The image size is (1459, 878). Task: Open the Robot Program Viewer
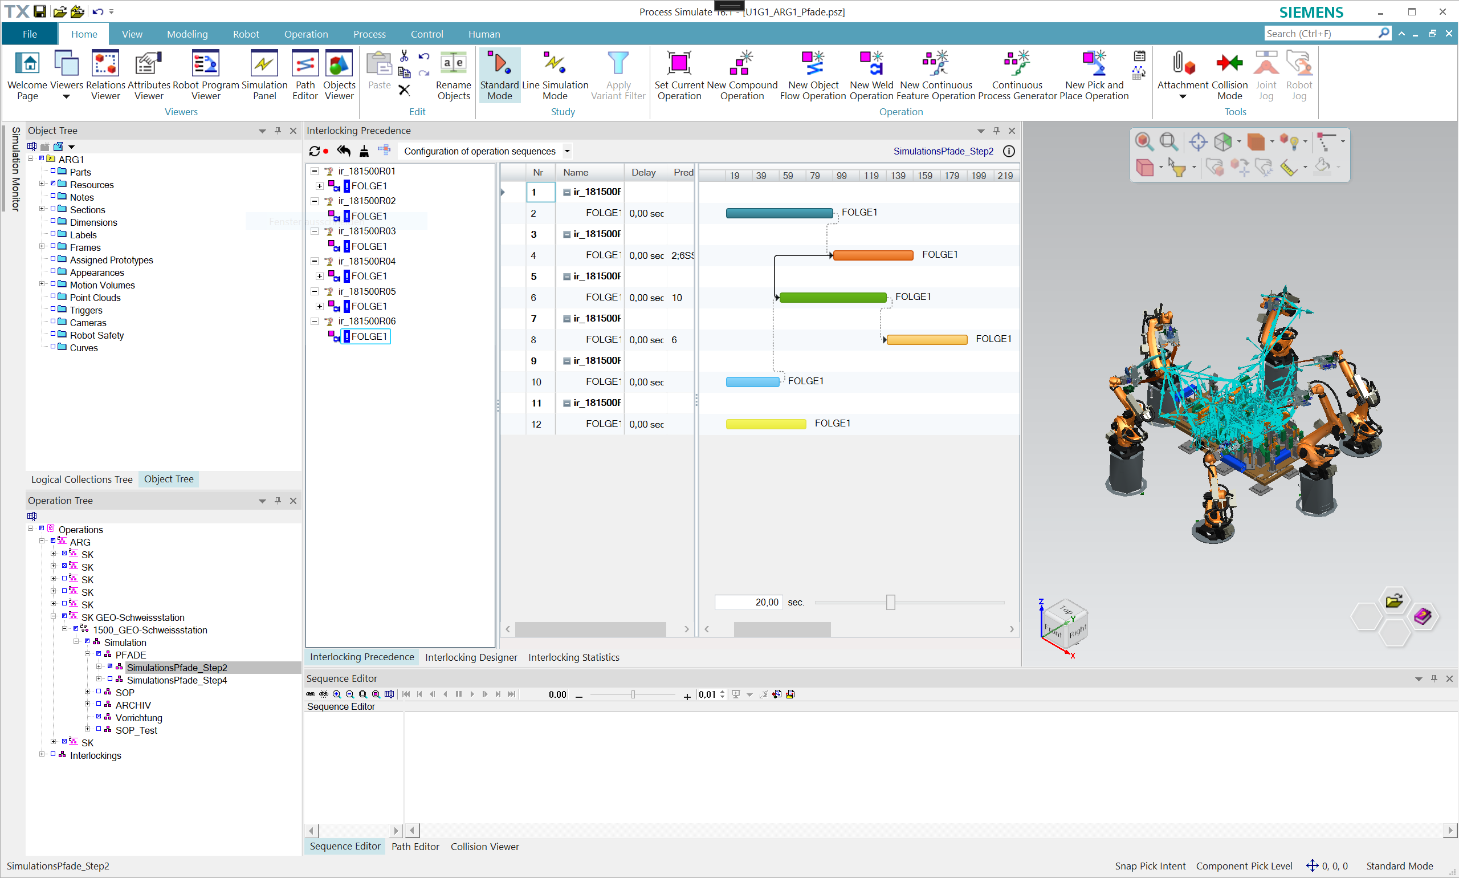tap(206, 75)
